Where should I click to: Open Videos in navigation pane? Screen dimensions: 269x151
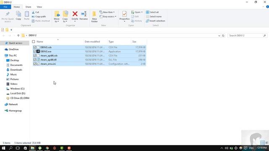[14, 84]
